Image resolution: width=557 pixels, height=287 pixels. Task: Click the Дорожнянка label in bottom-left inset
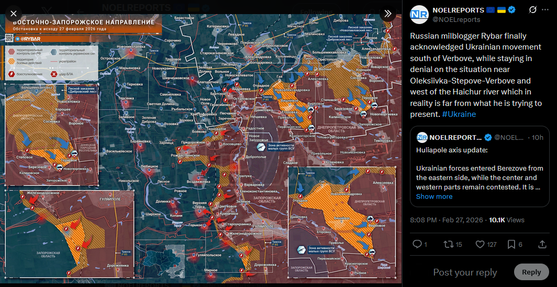coord(118,265)
